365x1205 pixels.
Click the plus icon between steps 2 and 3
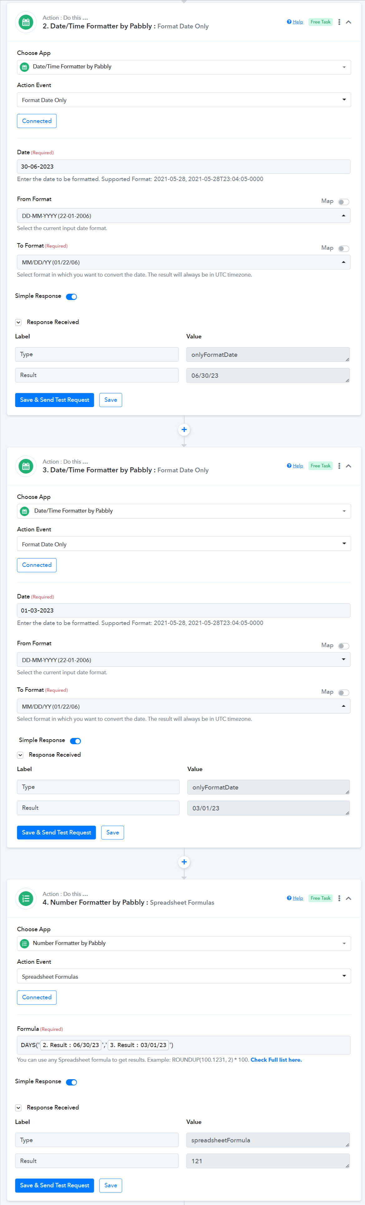184,430
